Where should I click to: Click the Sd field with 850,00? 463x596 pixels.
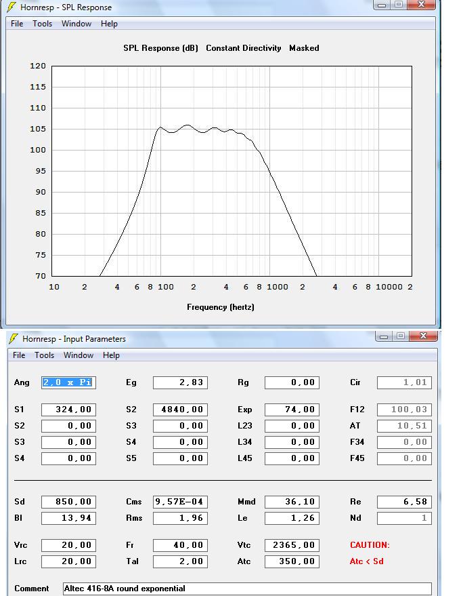point(68,502)
